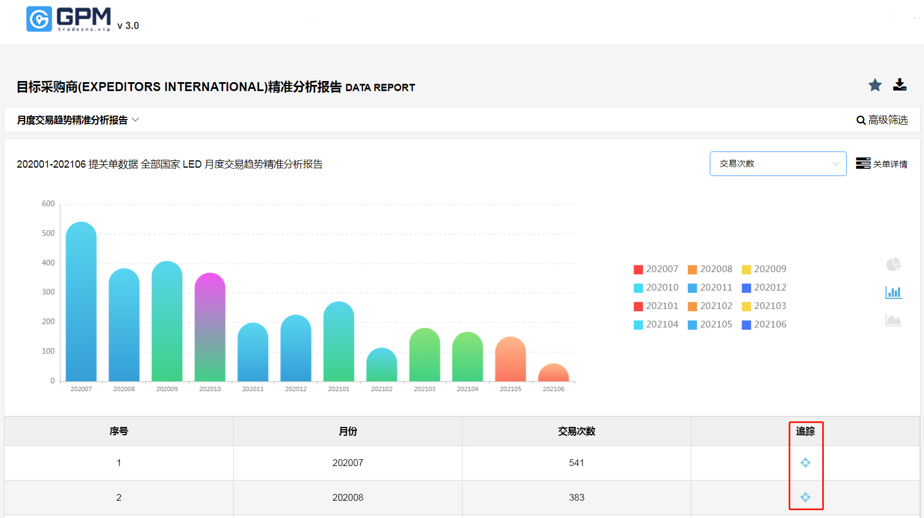Select table cell value 383
This screenshot has width=924, height=518.
click(577, 497)
